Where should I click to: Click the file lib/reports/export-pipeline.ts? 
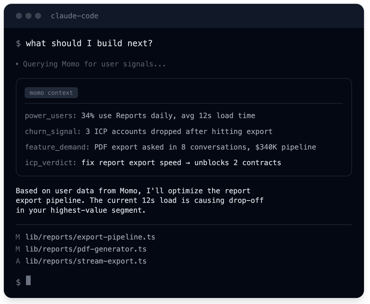[90, 237]
